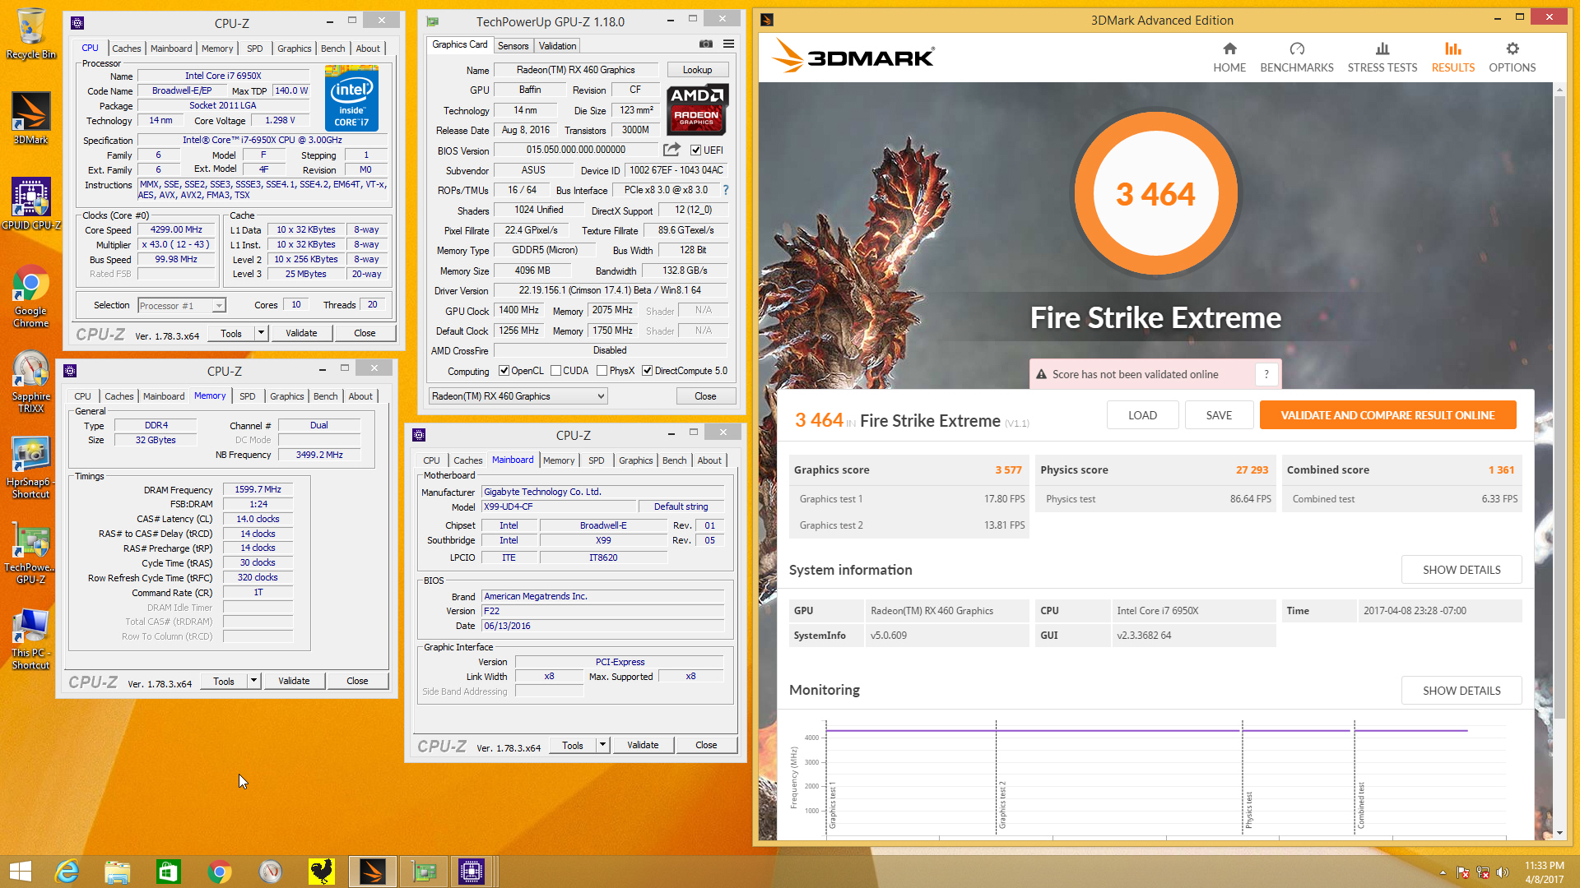Open 3DMark BENCHMARKS section

click(x=1297, y=58)
